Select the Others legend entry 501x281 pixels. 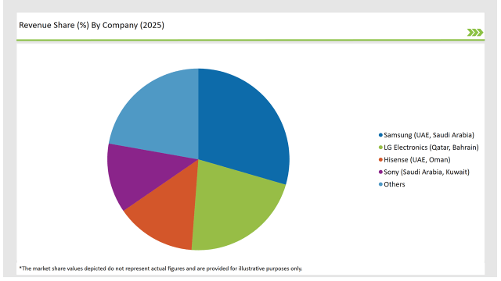391,184
